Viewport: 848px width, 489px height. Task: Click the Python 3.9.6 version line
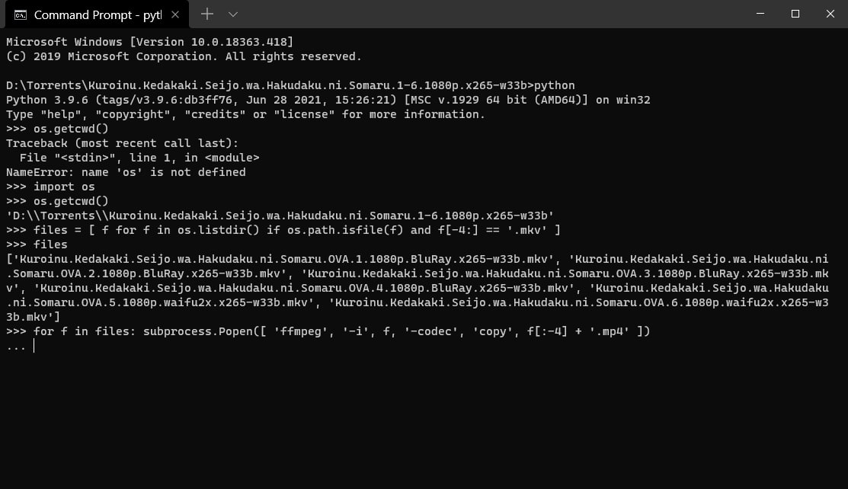tap(328, 100)
